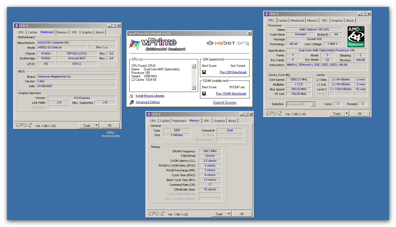Viewport: 396px width, 227px height.
Task: Open the SPD tab in the Memory window
Action: point(207,121)
